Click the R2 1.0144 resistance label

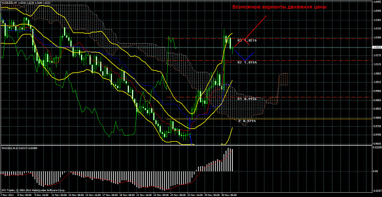[247, 62]
